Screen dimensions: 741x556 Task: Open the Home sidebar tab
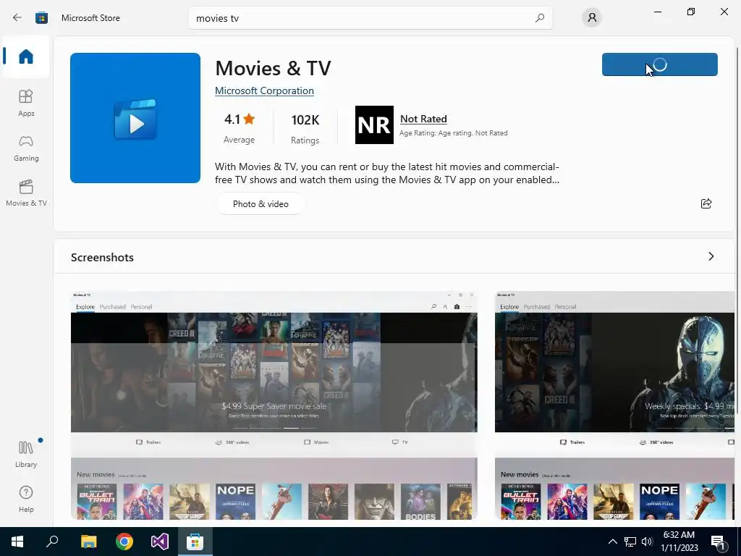tap(26, 56)
